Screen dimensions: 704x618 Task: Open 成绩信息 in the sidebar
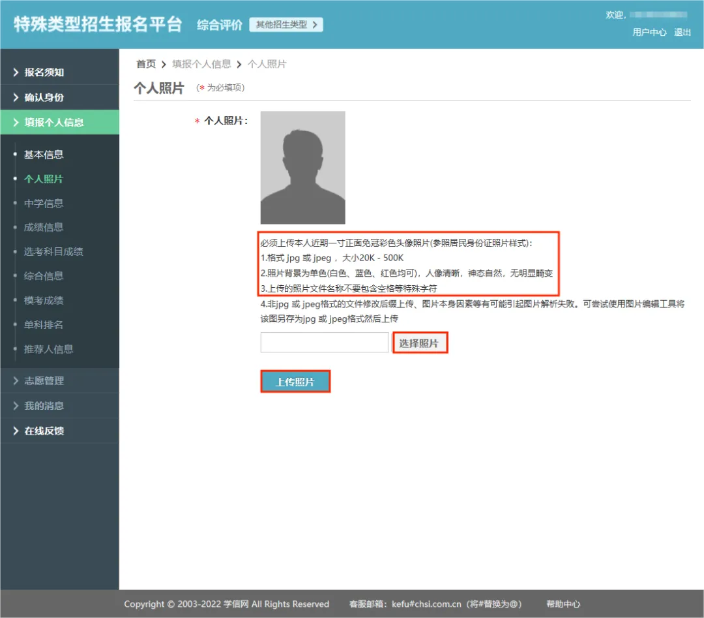pyautogui.click(x=44, y=228)
